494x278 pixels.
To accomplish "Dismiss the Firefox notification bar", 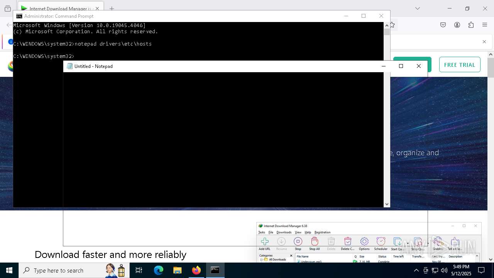I will pyautogui.click(x=484, y=42).
